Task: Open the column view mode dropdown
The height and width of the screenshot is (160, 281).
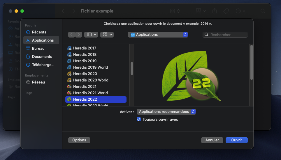Action: click(x=91, y=35)
